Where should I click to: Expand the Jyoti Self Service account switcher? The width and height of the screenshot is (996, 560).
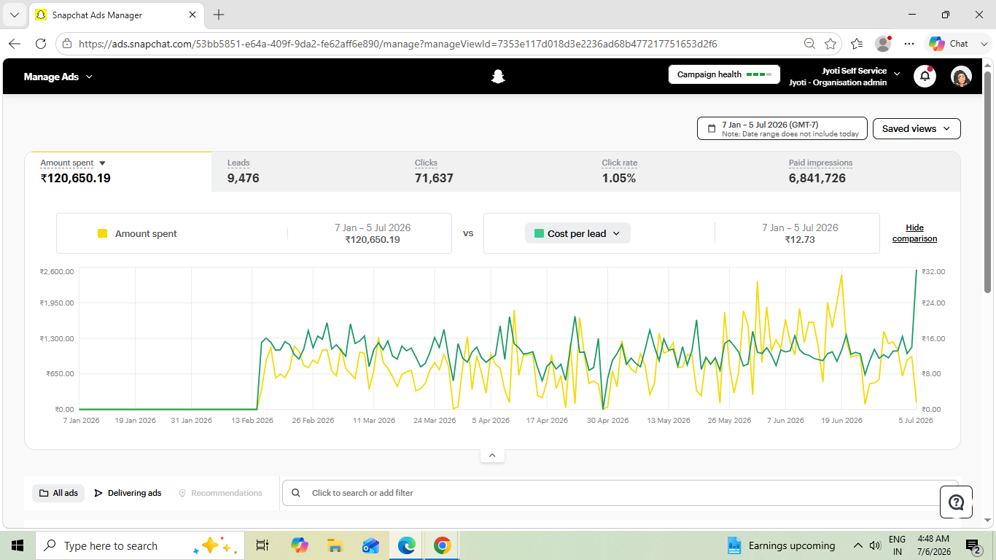point(897,74)
